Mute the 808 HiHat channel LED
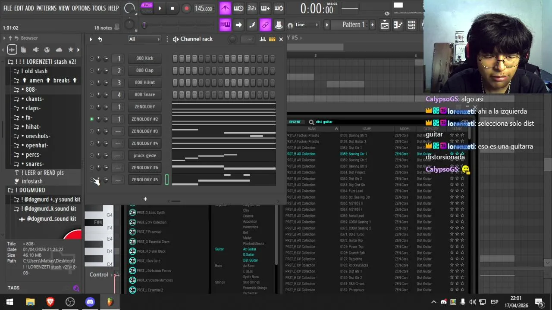Viewport: 552px width, 310px height. click(91, 83)
